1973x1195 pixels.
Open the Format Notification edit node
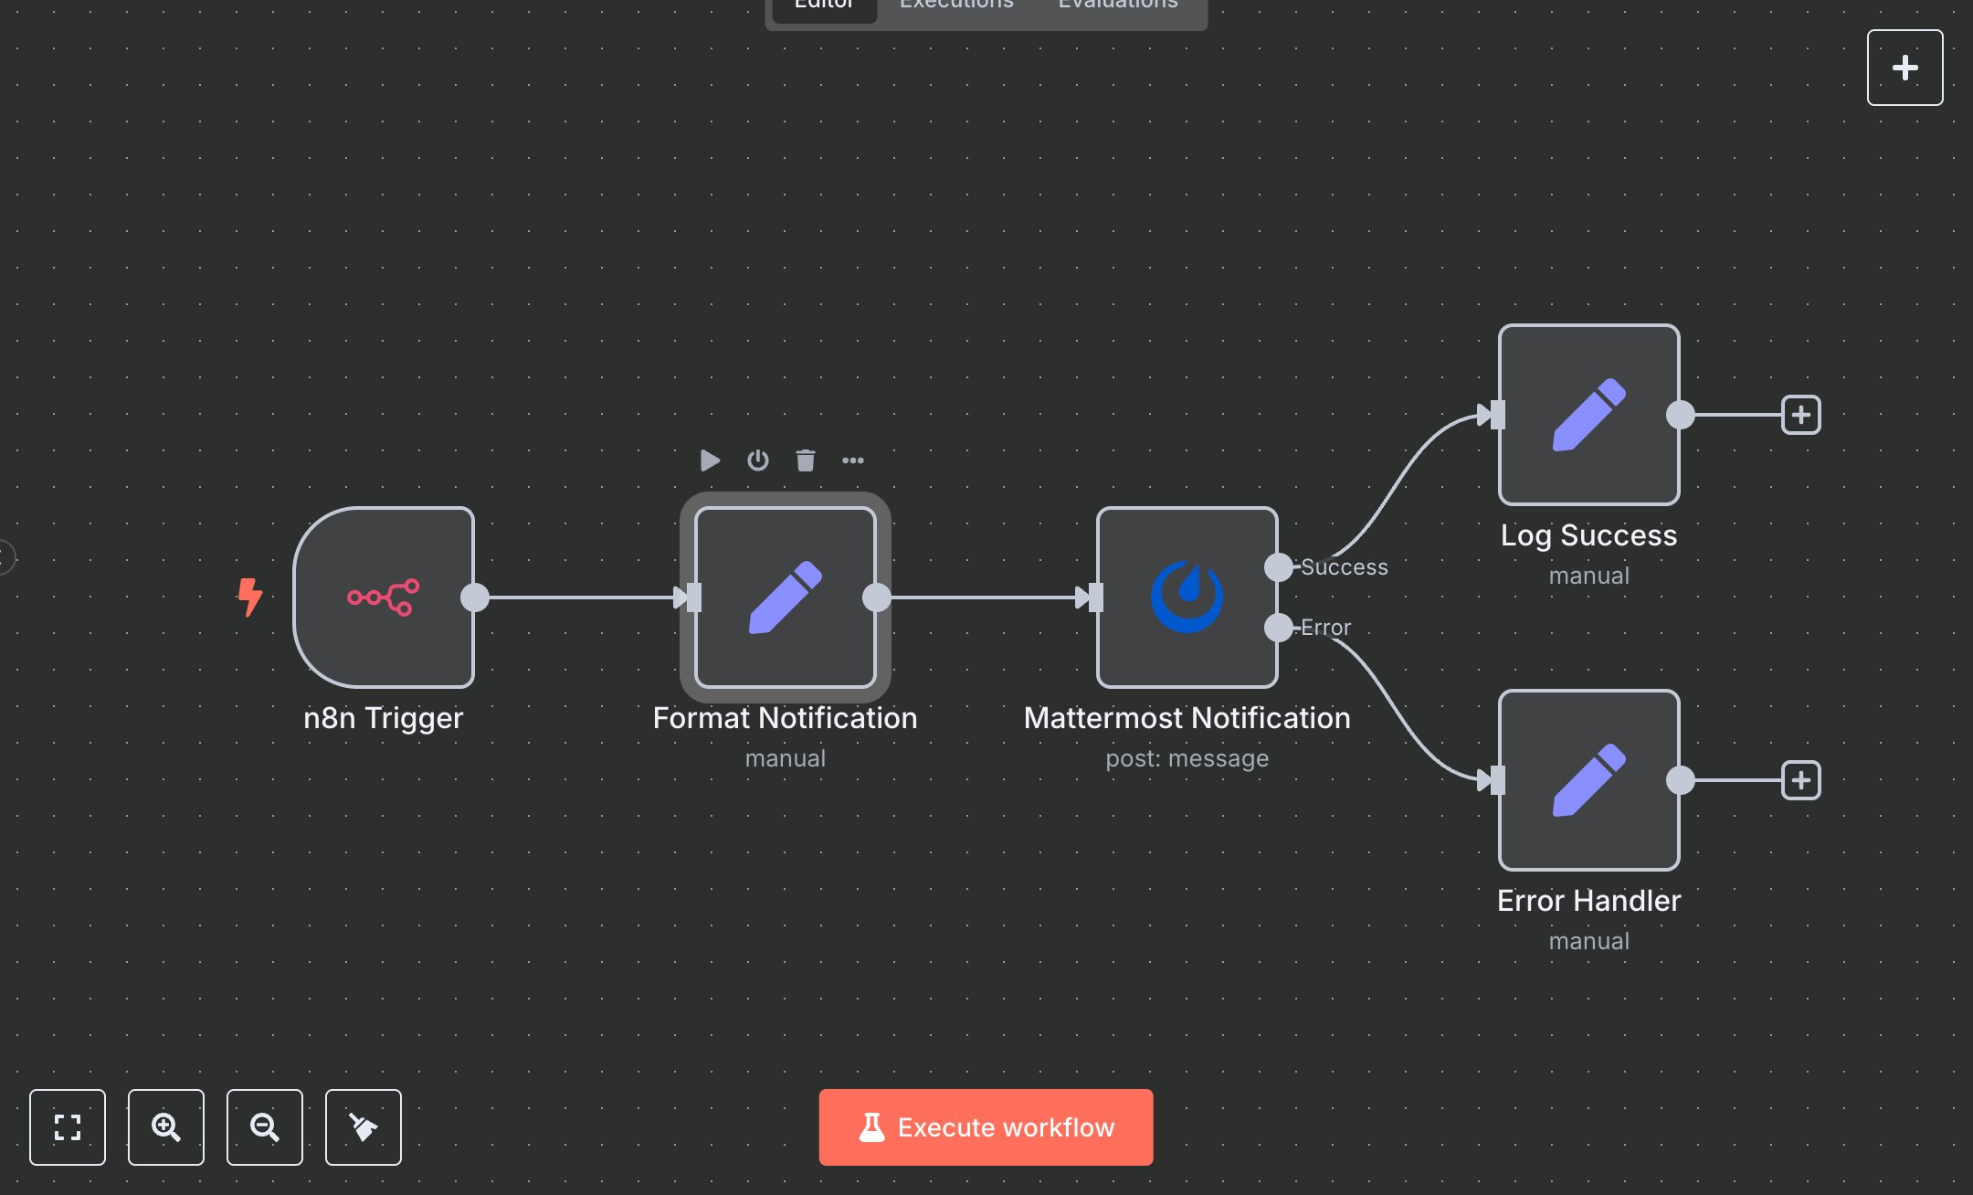(784, 598)
